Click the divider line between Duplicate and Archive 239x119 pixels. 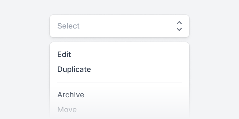119,82
